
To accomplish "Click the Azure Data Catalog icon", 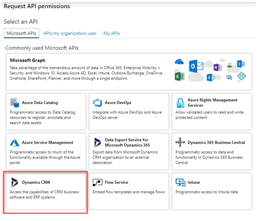I will pos(15,103).
